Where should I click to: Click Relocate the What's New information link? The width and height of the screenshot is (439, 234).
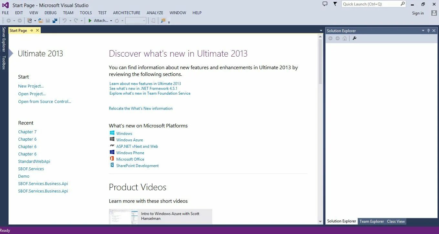[x=141, y=108]
